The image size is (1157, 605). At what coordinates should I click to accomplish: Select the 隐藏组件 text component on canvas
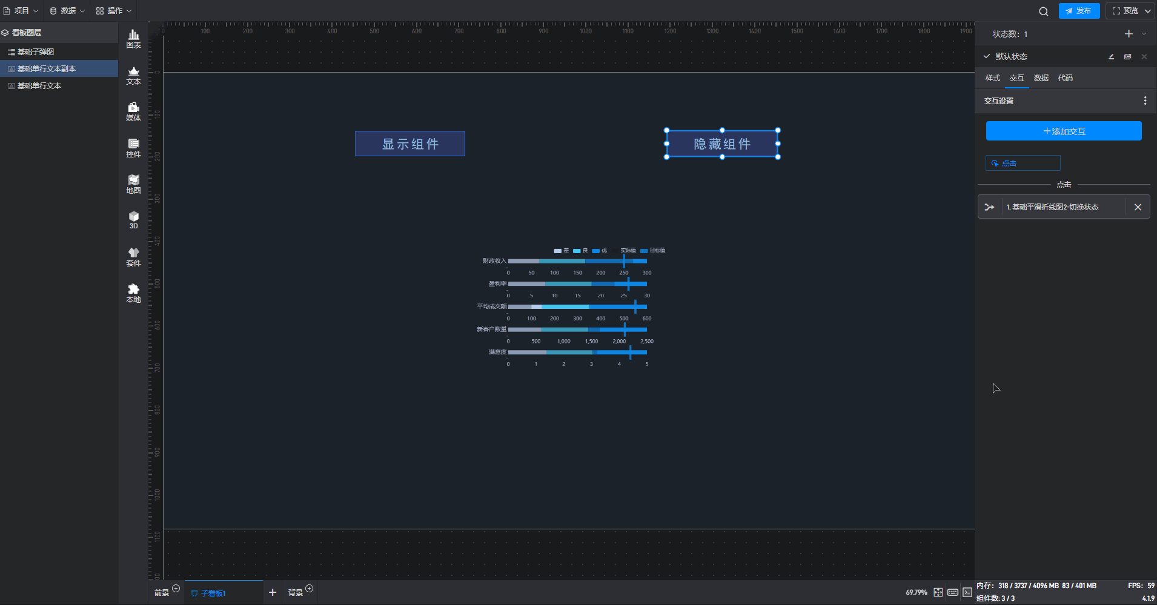pos(722,144)
